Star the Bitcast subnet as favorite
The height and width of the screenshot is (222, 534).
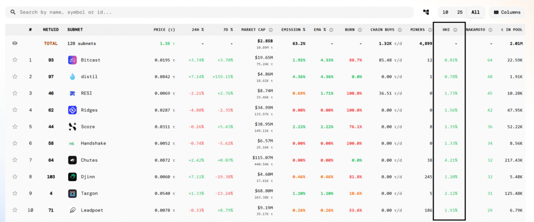pyautogui.click(x=15, y=60)
